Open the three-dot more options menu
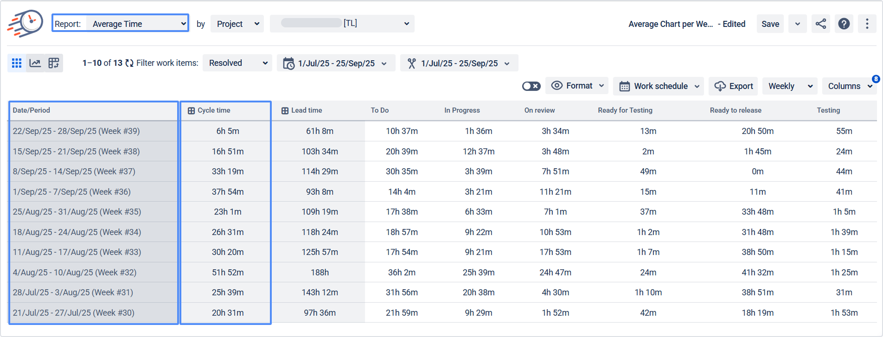The width and height of the screenshot is (883, 337). tap(867, 24)
